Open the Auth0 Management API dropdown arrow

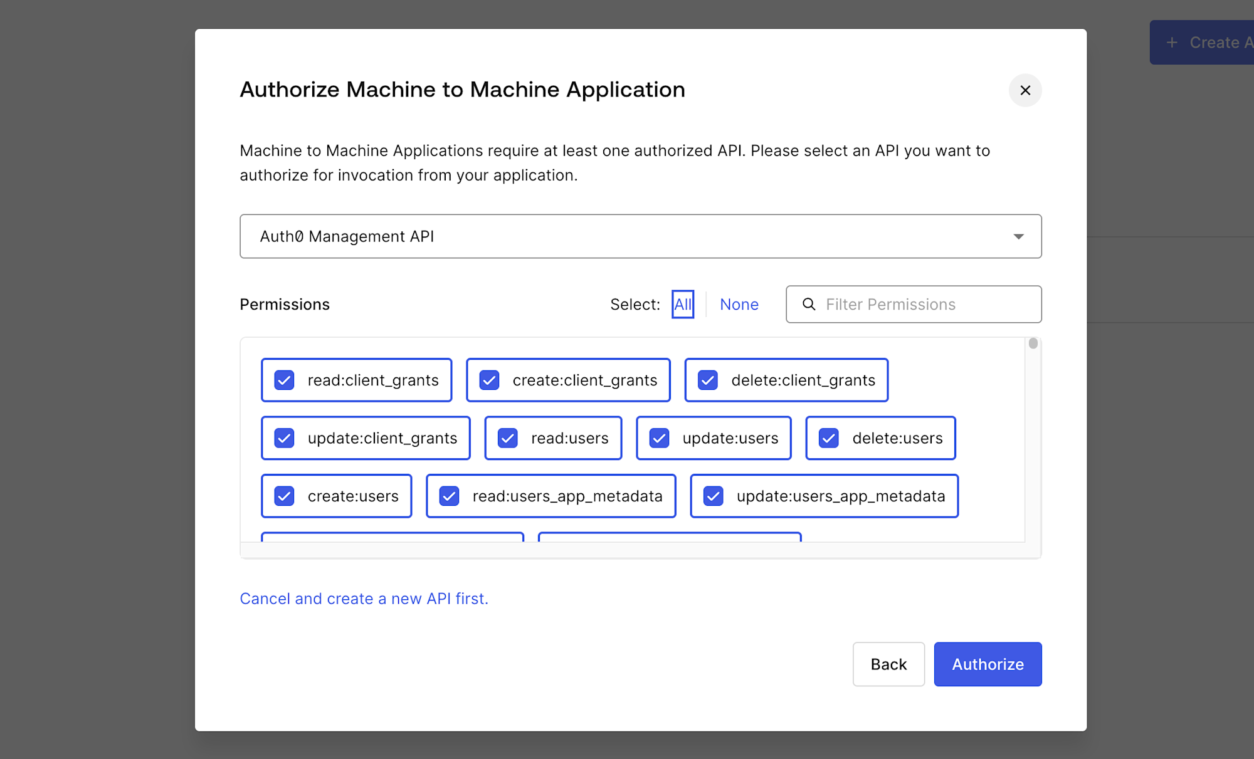(x=1018, y=236)
